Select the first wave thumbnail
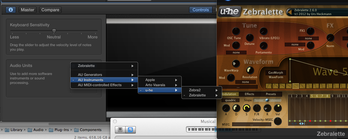 pos(269,86)
